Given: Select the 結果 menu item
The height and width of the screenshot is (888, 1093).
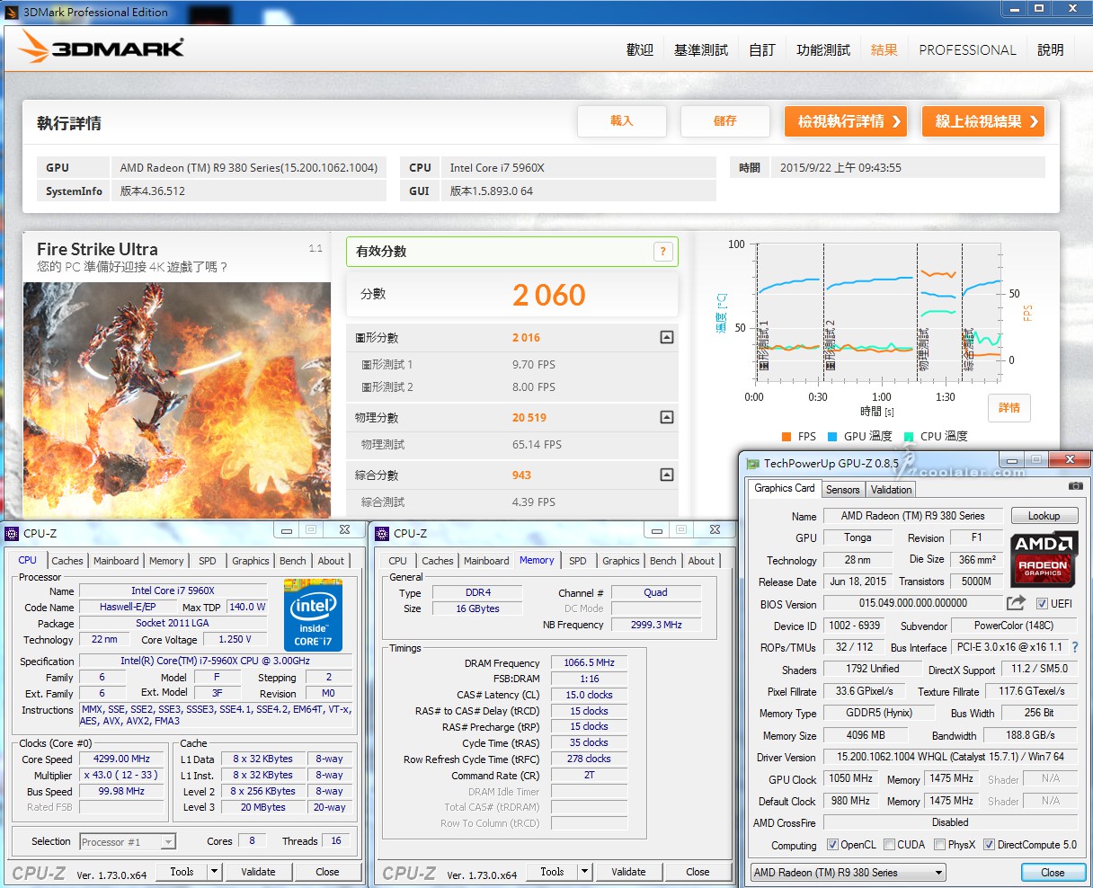Looking at the screenshot, I should click(x=884, y=50).
